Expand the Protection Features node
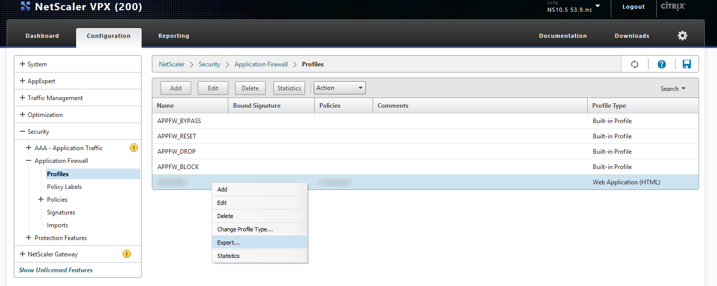 [x=29, y=238]
